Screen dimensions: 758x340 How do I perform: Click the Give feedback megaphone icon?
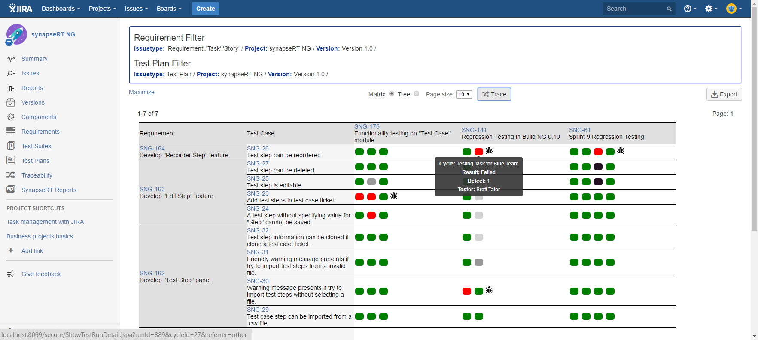(11, 274)
